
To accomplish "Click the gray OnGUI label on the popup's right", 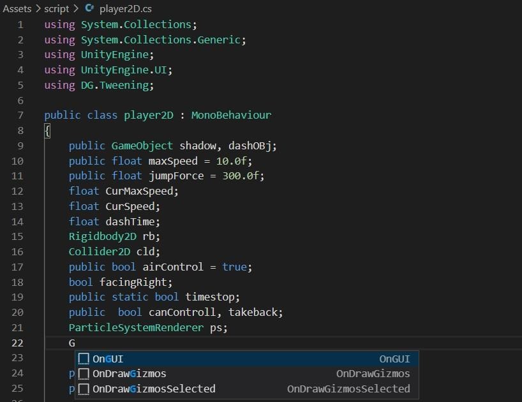I will click(x=394, y=359).
